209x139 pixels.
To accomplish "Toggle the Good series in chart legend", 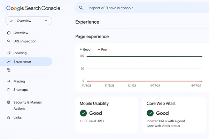I will 85,50.
